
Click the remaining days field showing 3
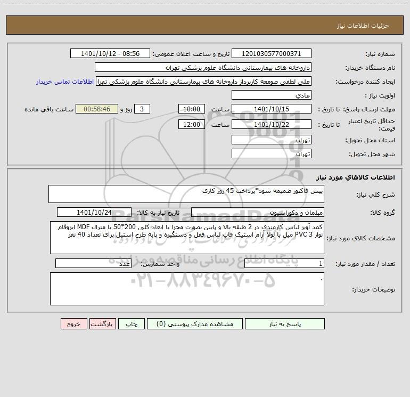142,109
